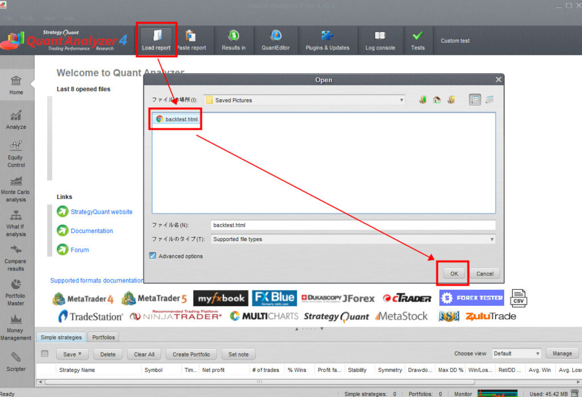Select the backtest.html file
The image size is (582, 397).
pyautogui.click(x=177, y=119)
